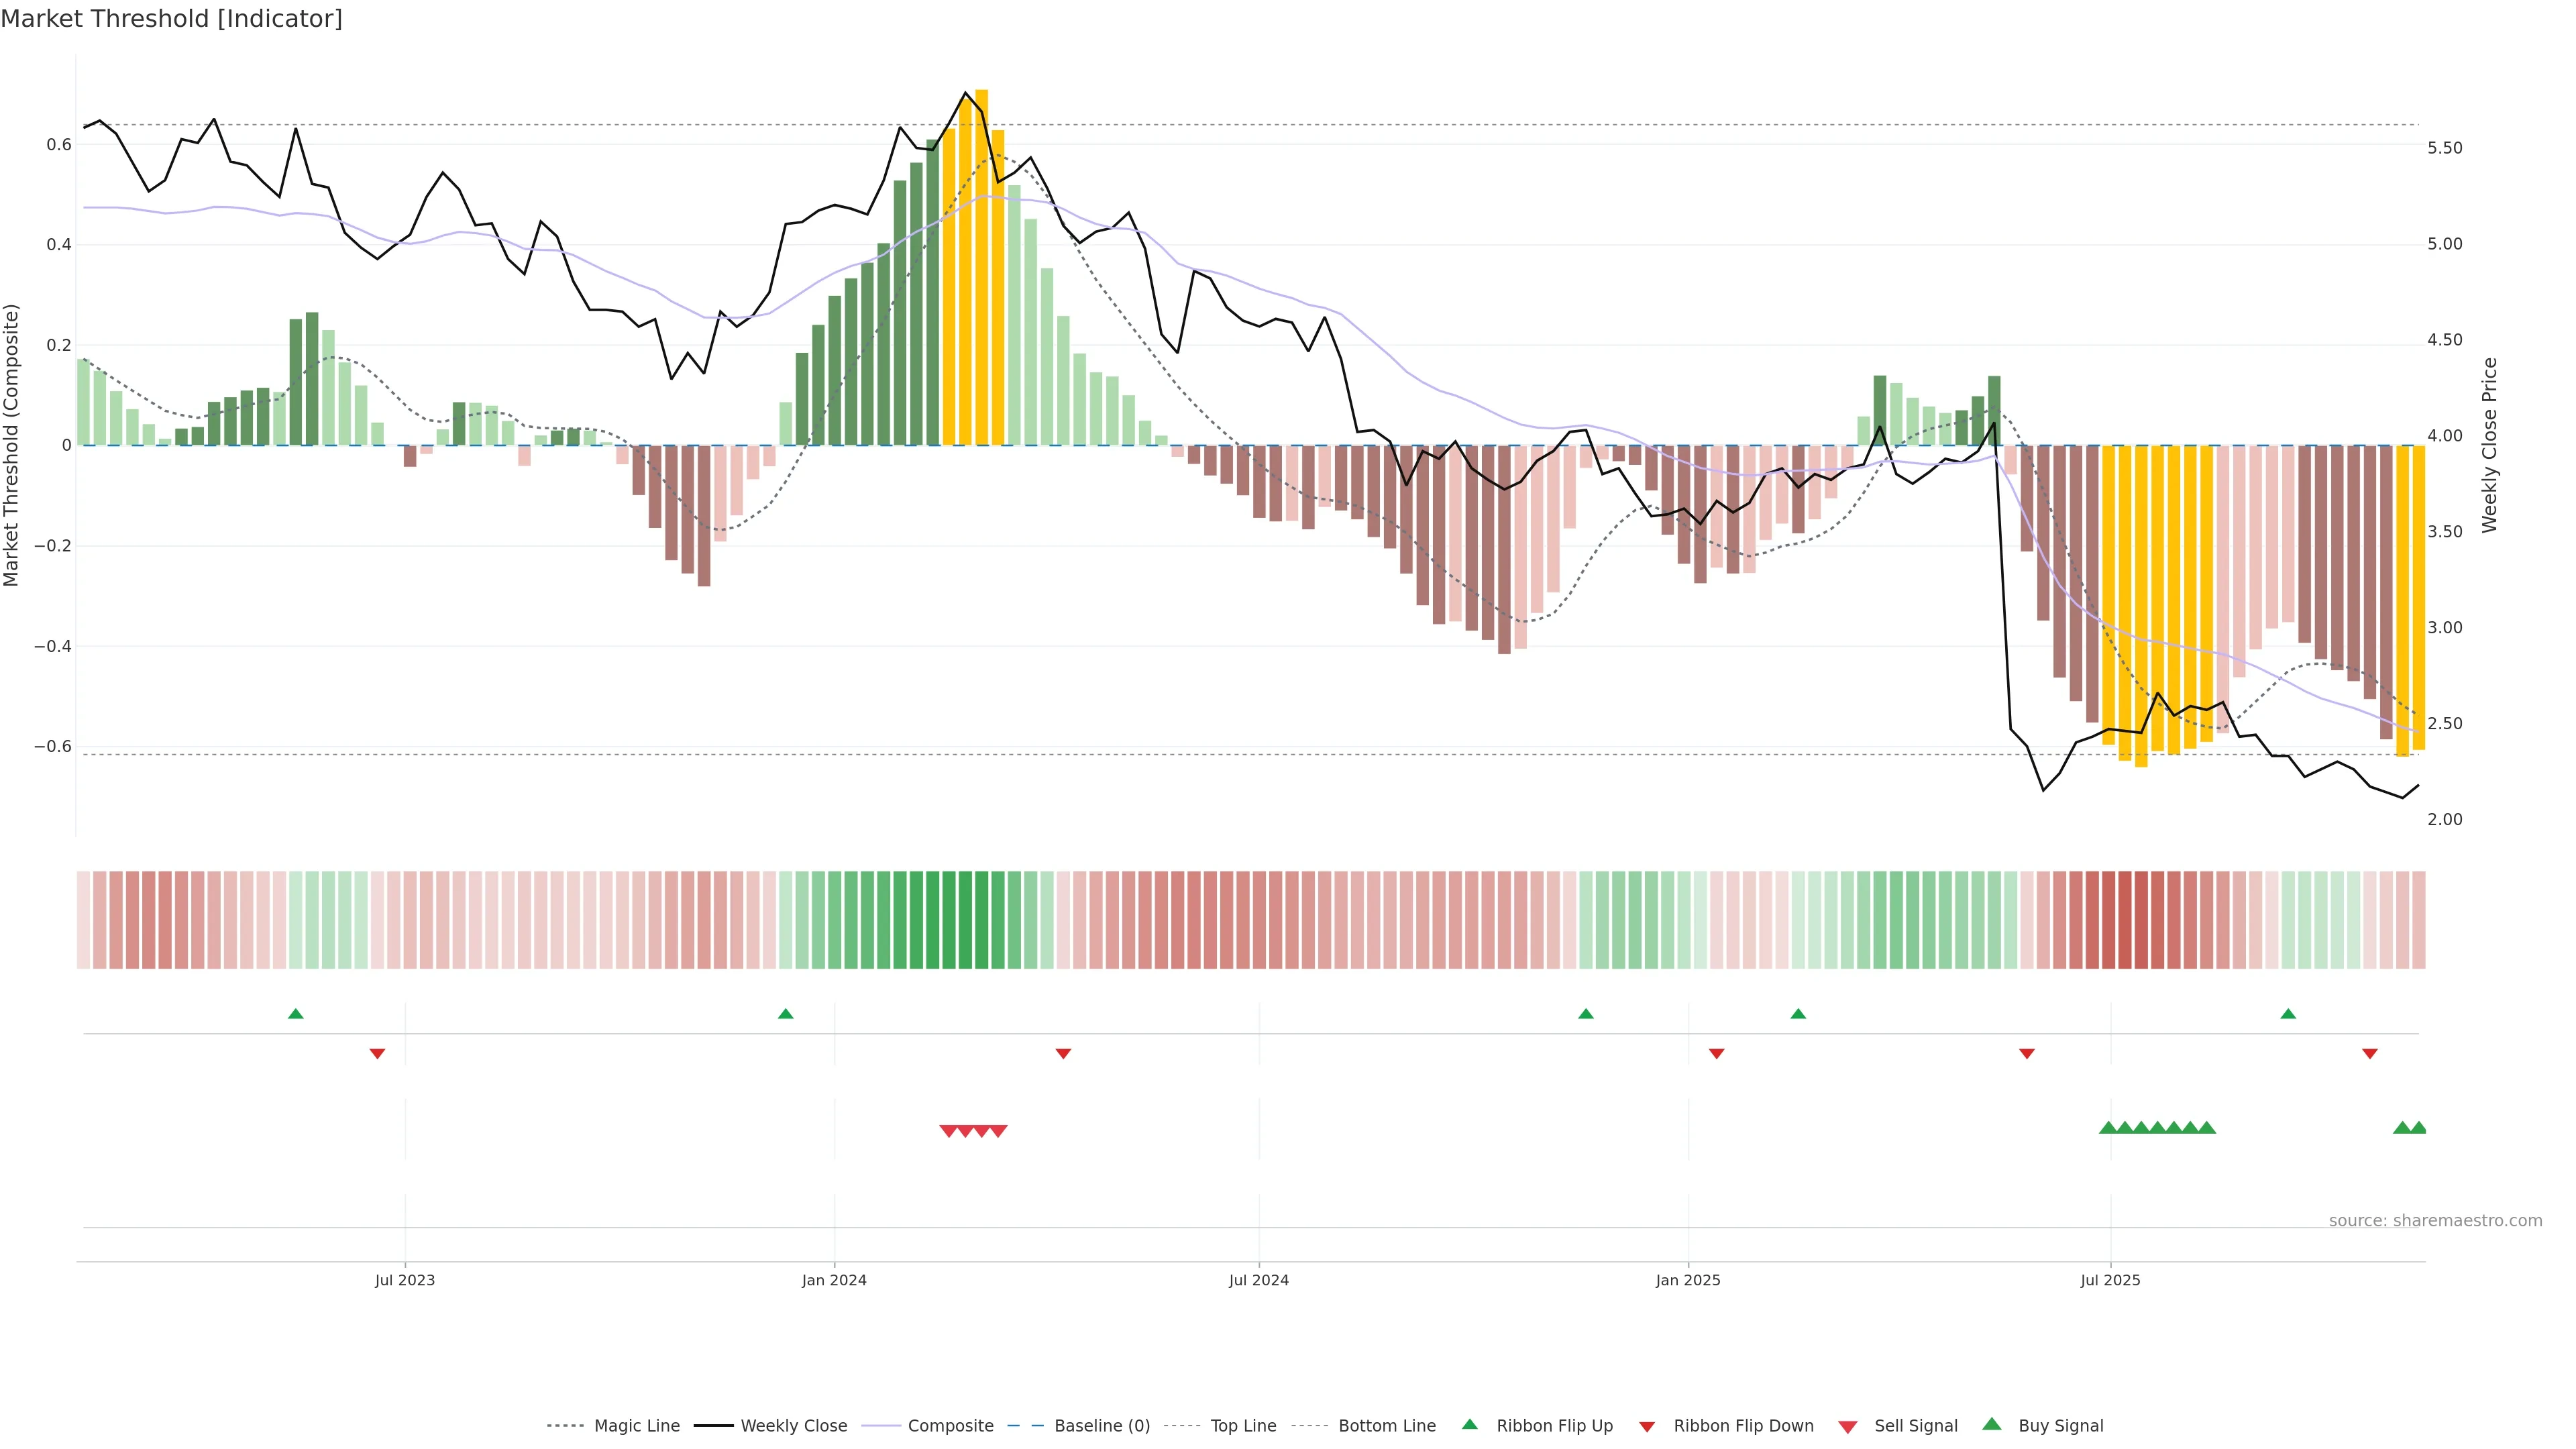
Task: Click source sharemaestro.com text
Action: [2435, 1221]
